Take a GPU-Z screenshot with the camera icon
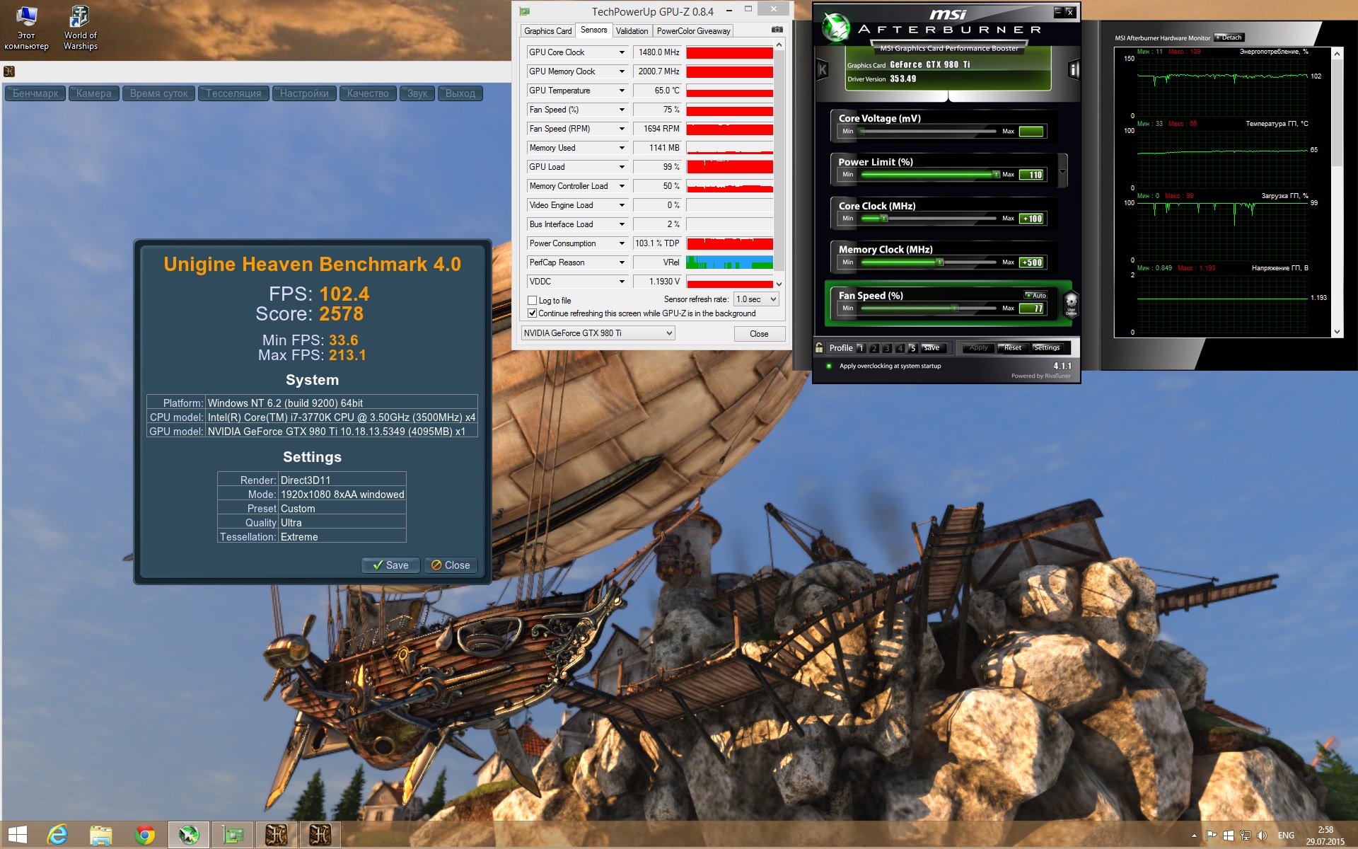 (x=777, y=30)
